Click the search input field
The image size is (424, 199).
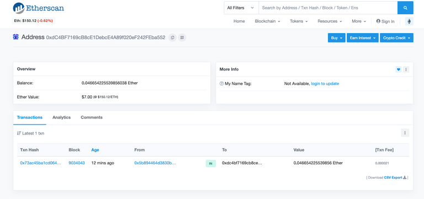point(328,8)
